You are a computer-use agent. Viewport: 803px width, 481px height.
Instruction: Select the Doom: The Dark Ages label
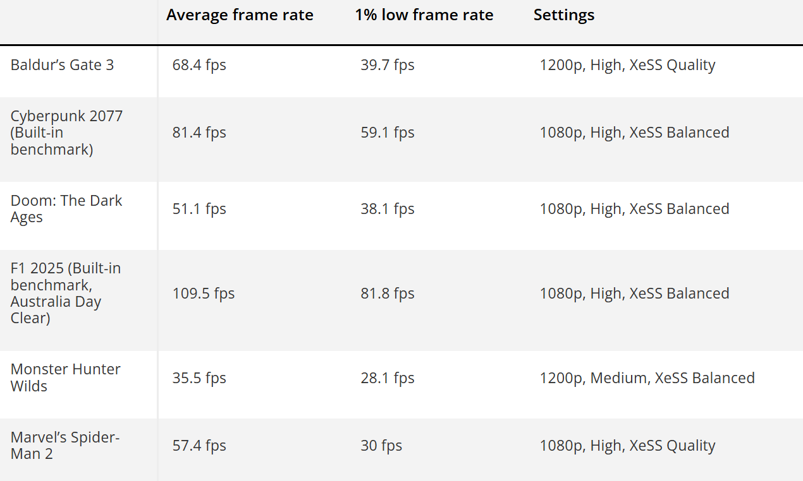pos(66,209)
